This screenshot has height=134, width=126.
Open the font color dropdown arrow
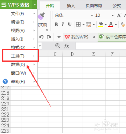[x=116, y=25]
